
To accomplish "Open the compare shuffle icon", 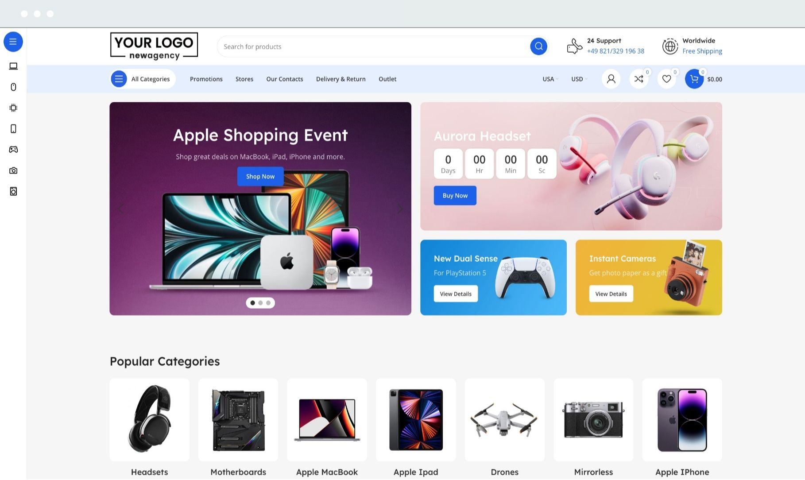I will [x=639, y=79].
